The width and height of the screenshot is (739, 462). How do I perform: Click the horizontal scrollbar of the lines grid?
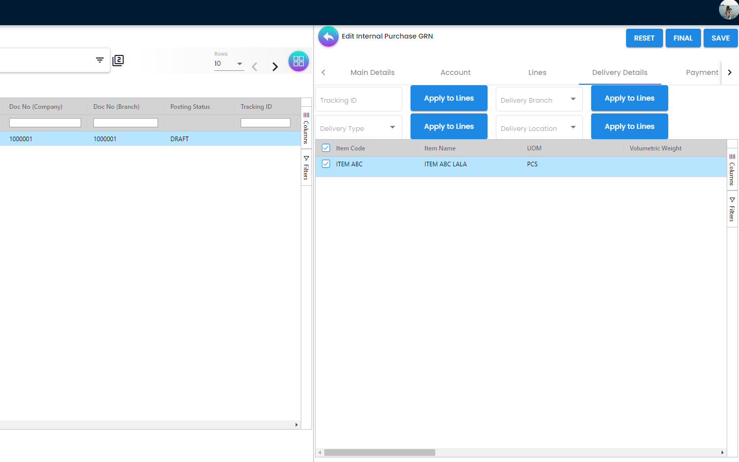(x=380, y=452)
